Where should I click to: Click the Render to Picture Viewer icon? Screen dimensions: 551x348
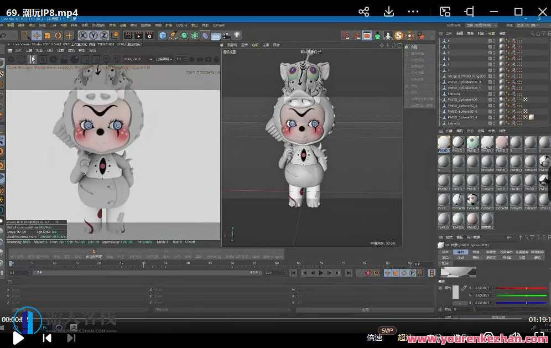point(138,35)
